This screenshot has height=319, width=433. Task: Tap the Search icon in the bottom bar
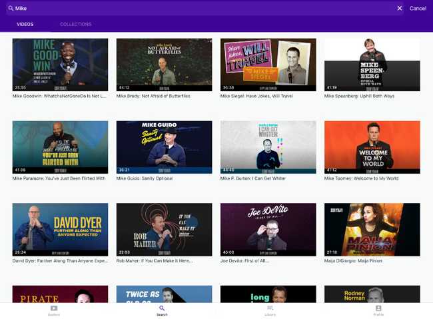pos(162,308)
